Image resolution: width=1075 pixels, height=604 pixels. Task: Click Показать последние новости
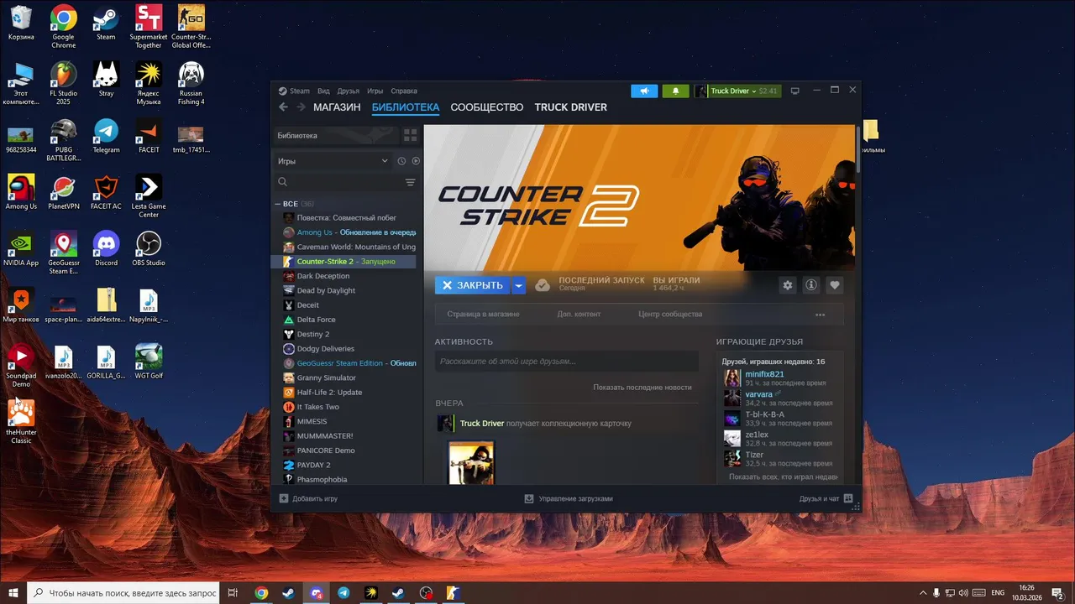tap(642, 388)
